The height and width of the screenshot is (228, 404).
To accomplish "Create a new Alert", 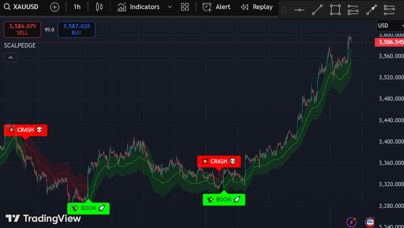I will 216,7.
